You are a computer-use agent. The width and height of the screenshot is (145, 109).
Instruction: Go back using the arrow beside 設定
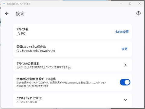[x=7, y=13]
